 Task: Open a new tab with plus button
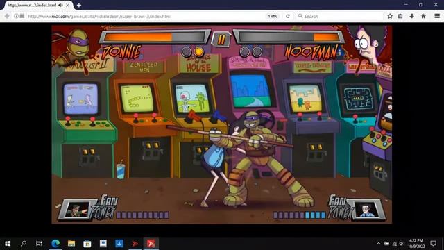click(79, 5)
